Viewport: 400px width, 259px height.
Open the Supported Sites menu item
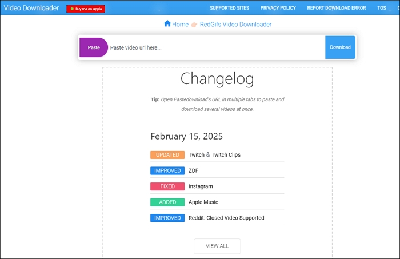pyautogui.click(x=229, y=8)
